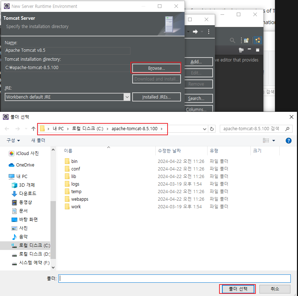Click apache-tomcat-8.5.100 in address breadcrumb
298x296 pixels.
tap(134, 129)
